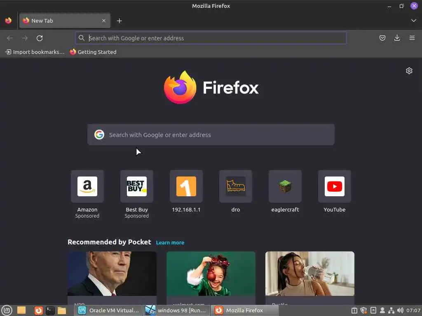Image resolution: width=422 pixels, height=316 pixels.
Task: Click the forward navigation arrow
Action: pyautogui.click(x=25, y=38)
